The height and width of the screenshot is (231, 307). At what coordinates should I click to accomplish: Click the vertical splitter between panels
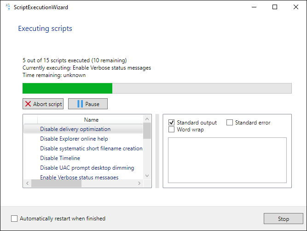(x=157, y=151)
